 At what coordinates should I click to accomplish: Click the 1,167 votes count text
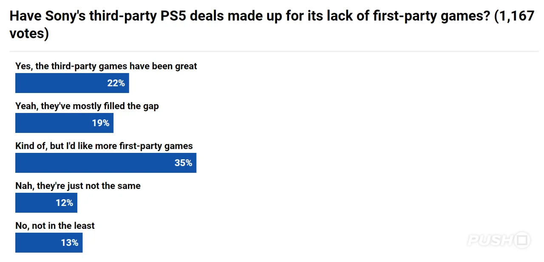tap(515, 17)
